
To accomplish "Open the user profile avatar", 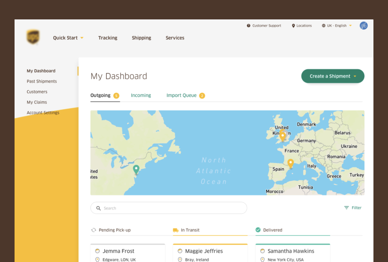I will (x=363, y=26).
